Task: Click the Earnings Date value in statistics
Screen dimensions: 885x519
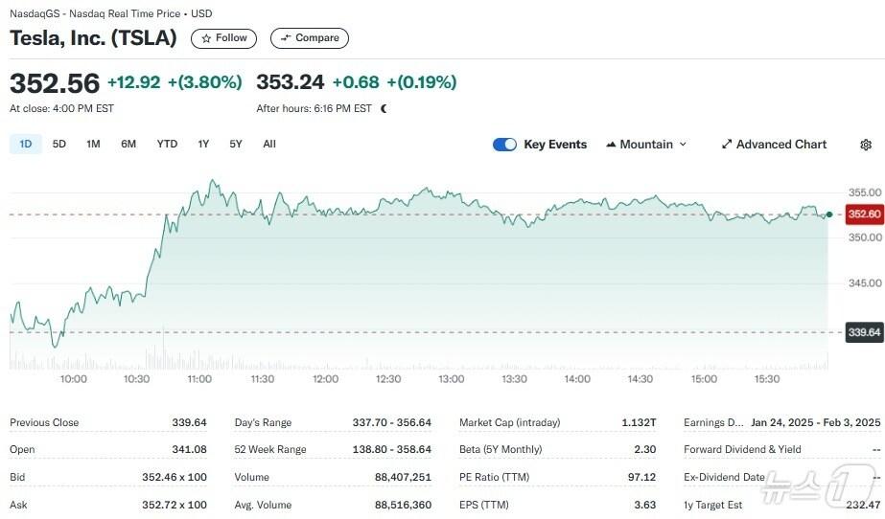Action: coord(815,422)
